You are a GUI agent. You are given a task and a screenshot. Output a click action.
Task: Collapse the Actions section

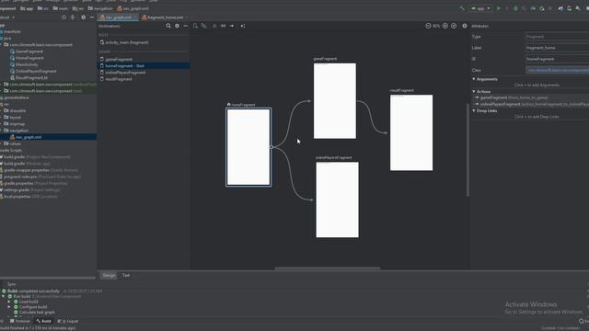474,92
